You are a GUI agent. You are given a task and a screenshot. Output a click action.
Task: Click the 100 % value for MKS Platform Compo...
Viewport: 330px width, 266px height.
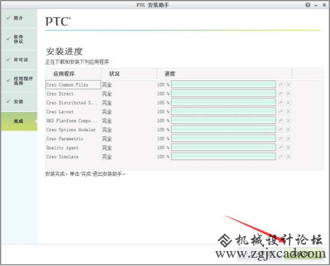pyautogui.click(x=163, y=120)
